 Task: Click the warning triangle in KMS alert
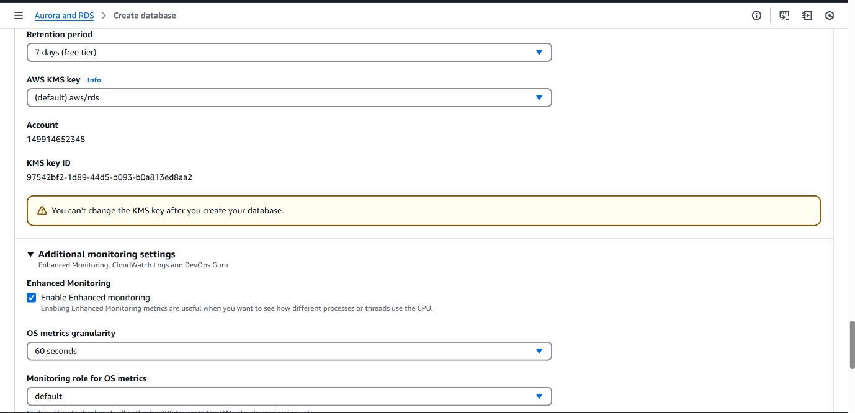point(42,211)
